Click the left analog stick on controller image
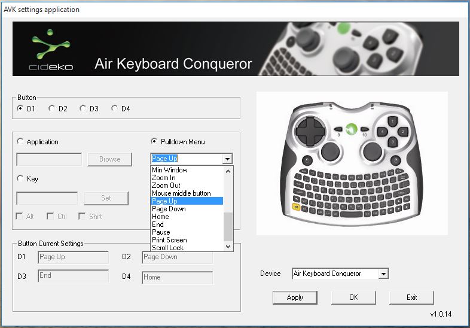Screen dimensions: 470x328 click(330, 151)
